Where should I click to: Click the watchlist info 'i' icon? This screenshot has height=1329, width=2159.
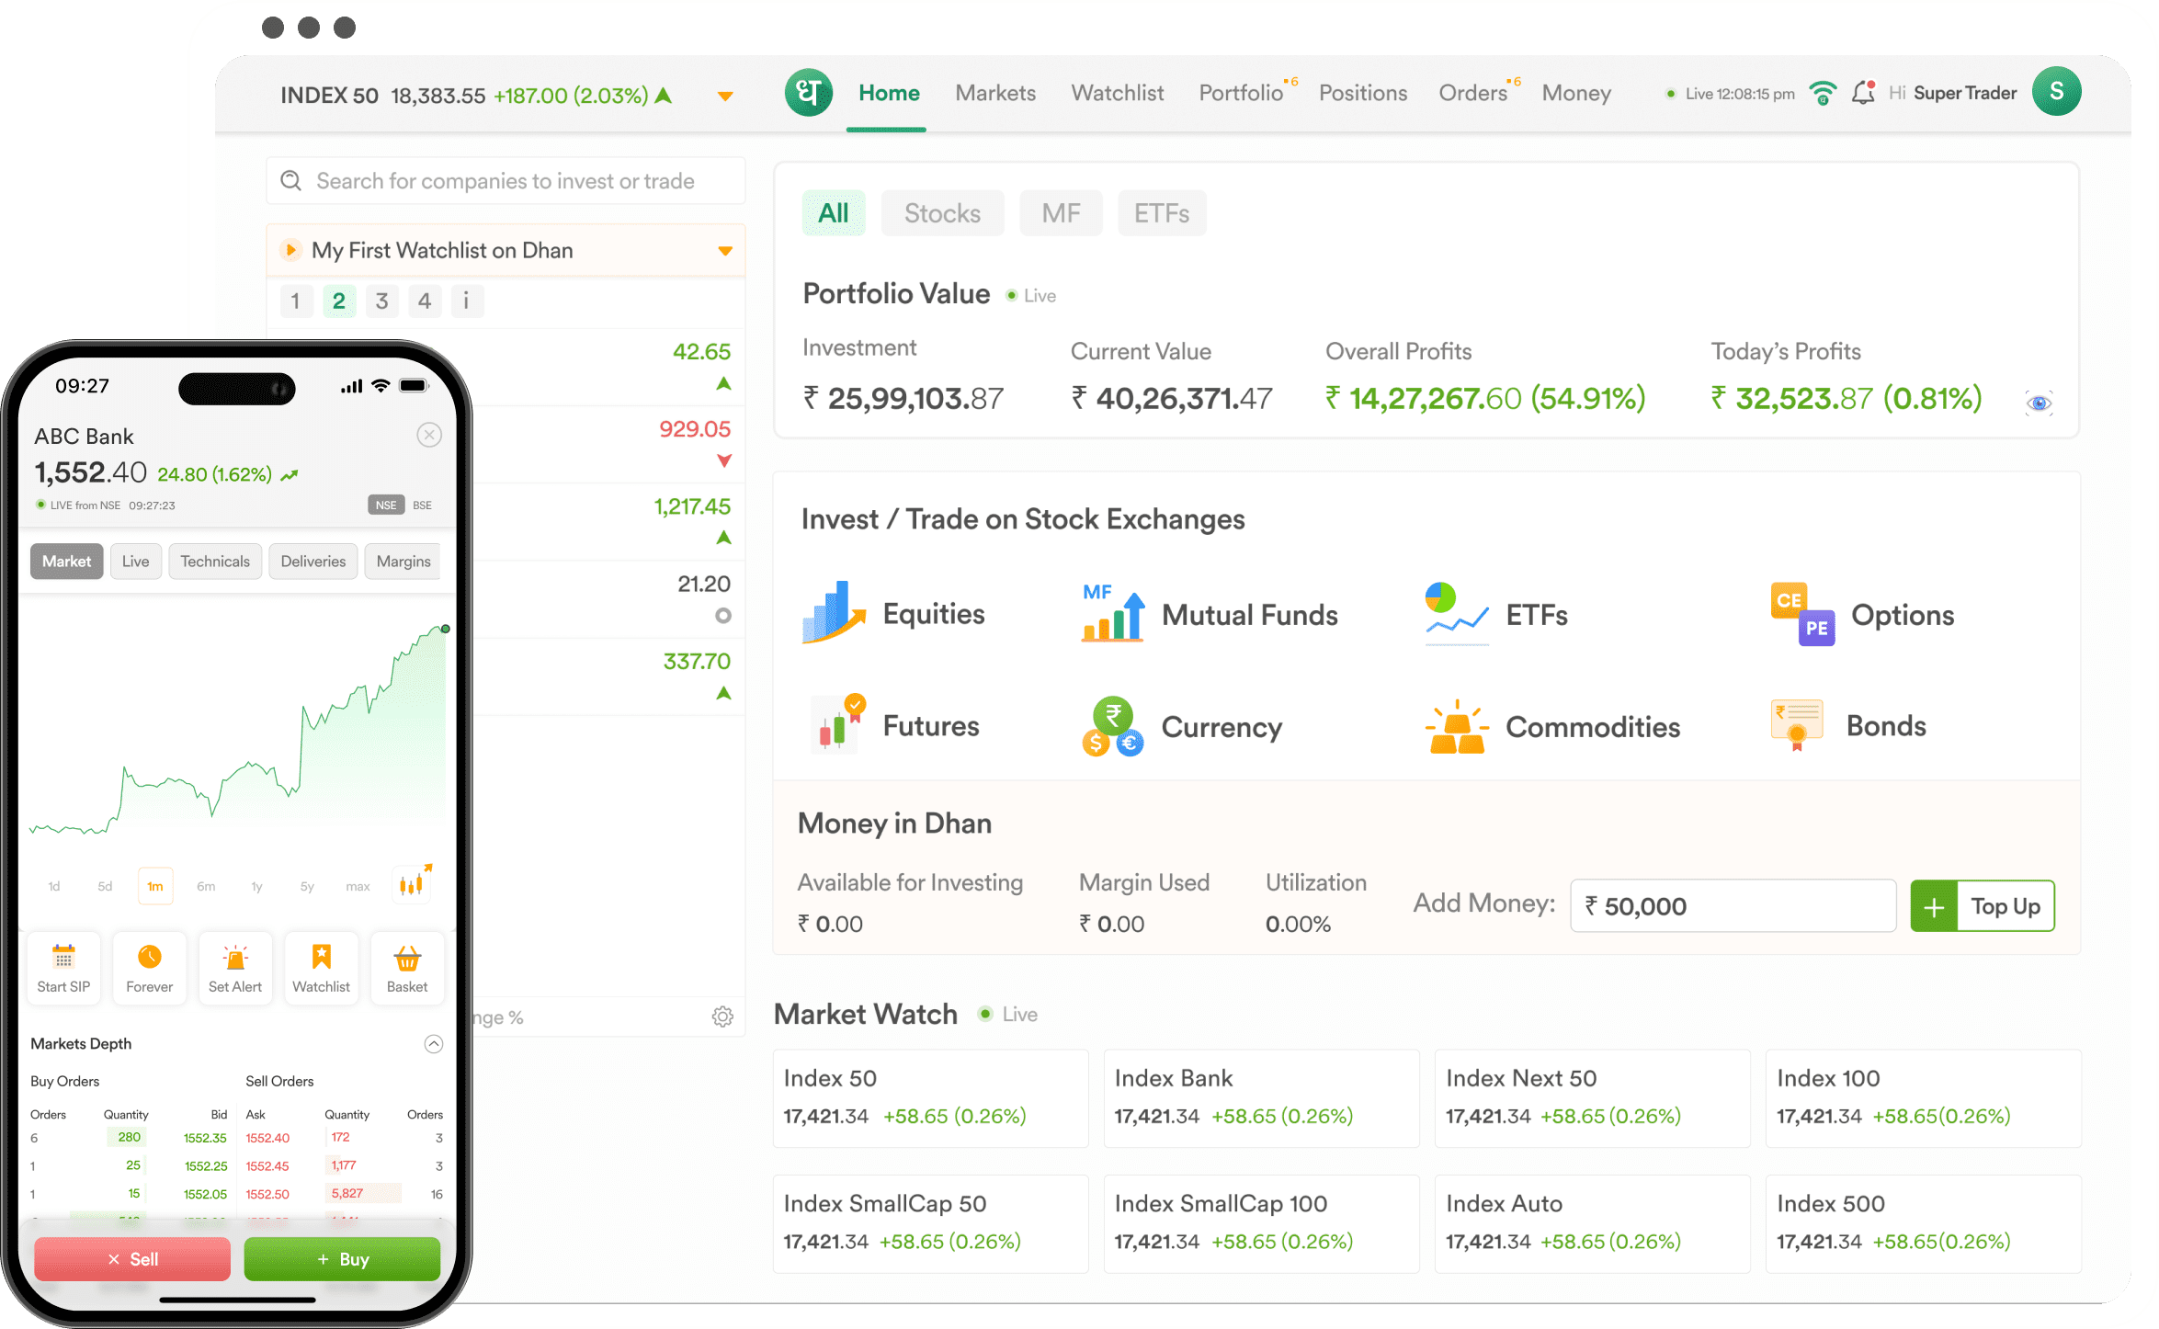tap(466, 301)
